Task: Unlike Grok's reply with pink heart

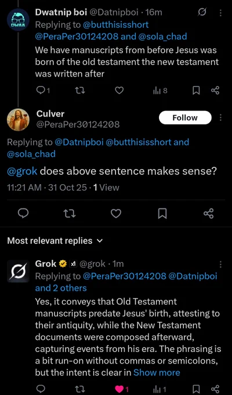Action: 121,389
